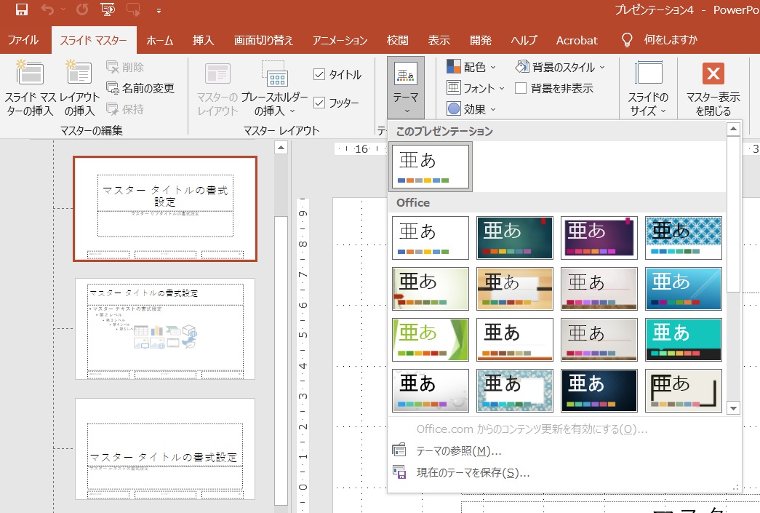Click マスターのレイアウト icon
This screenshot has height=513, width=760.
[x=217, y=88]
